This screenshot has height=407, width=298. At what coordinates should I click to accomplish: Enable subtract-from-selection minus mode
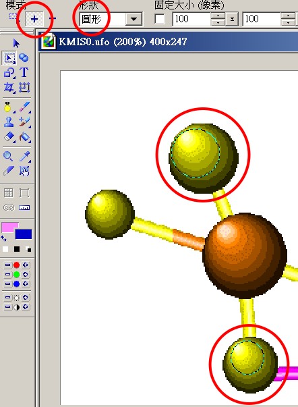click(x=53, y=18)
